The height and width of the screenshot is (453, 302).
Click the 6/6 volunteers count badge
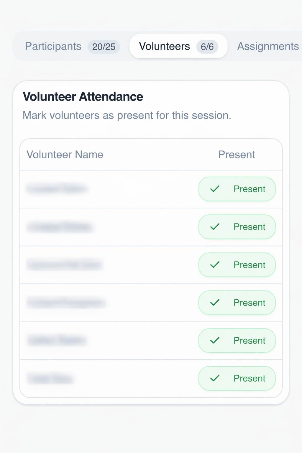point(207,47)
